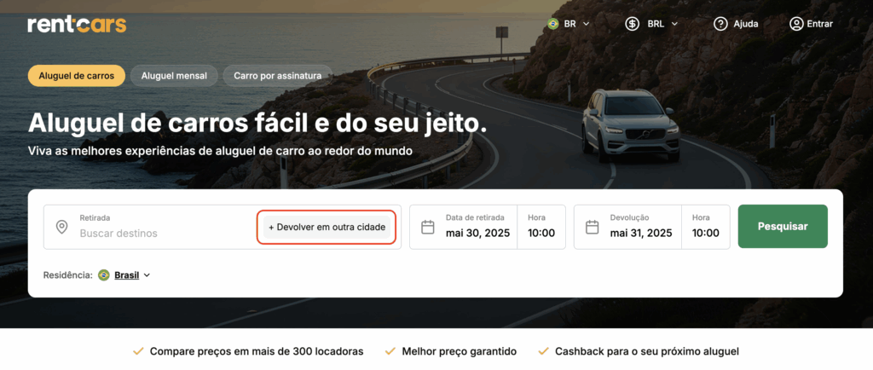873x370 pixels.
Task: Select the Aluguel de carros tab
Action: pyautogui.click(x=76, y=76)
